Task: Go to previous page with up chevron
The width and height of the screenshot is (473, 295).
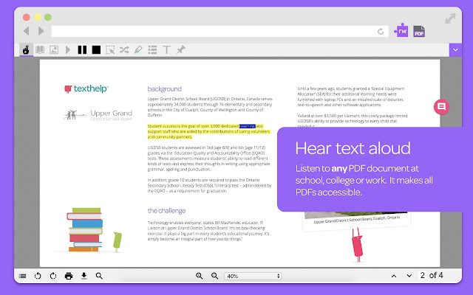Action: coord(394,276)
